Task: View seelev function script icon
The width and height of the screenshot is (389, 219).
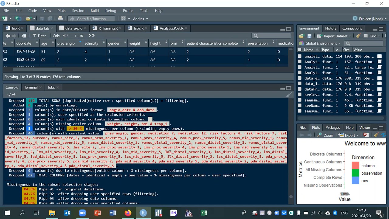Action: pyautogui.click(x=380, y=95)
